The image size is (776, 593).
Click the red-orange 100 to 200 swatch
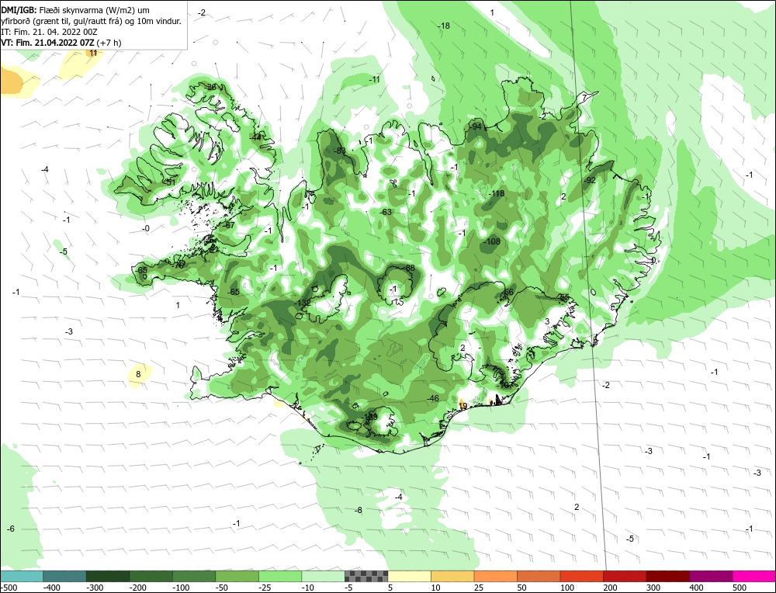coord(581,576)
